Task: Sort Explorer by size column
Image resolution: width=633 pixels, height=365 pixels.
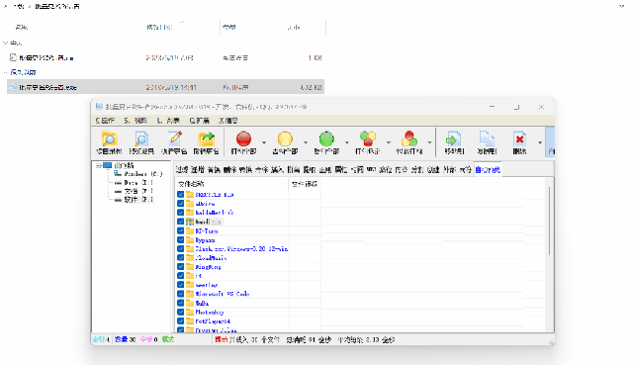Action: pos(294,27)
